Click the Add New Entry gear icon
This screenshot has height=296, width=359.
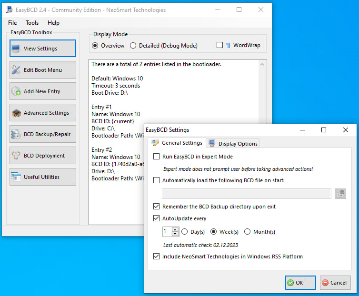click(x=16, y=91)
